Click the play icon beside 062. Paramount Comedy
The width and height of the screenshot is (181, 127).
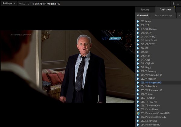point(138,117)
